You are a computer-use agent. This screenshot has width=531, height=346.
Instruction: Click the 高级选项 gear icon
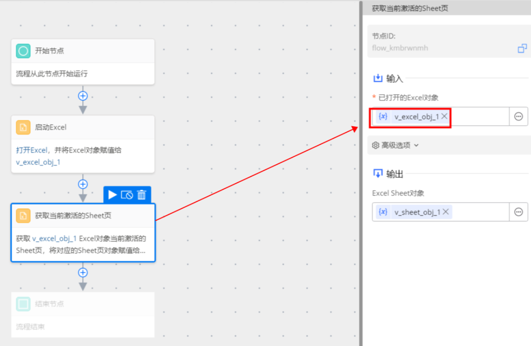pyautogui.click(x=375, y=145)
